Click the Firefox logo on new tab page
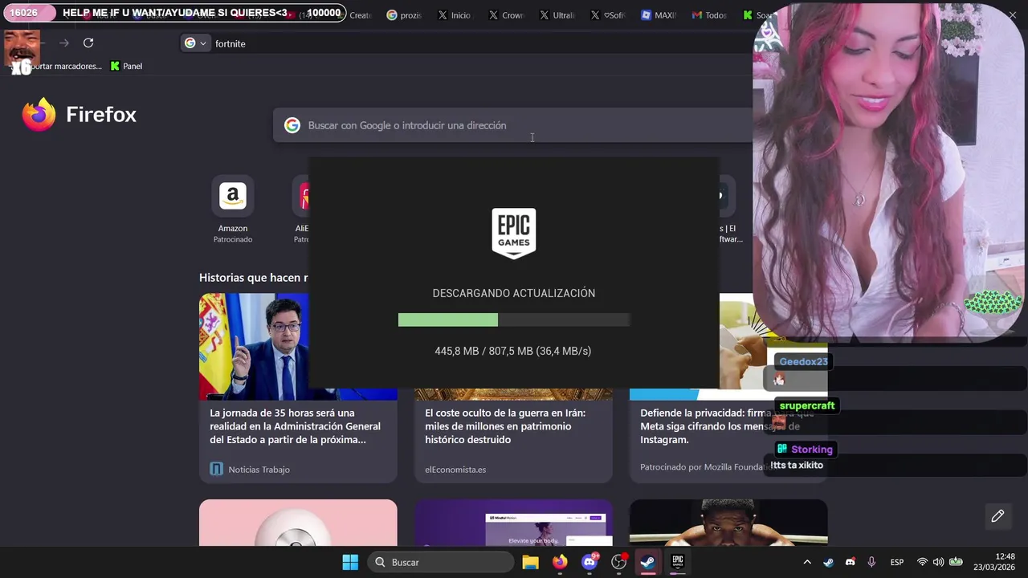This screenshot has height=578, width=1028. pyautogui.click(x=39, y=115)
